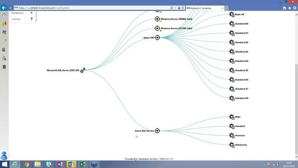298x168 pixels.
Task: Click the search magnifier in address bar
Action: pyautogui.click(x=172, y=8)
